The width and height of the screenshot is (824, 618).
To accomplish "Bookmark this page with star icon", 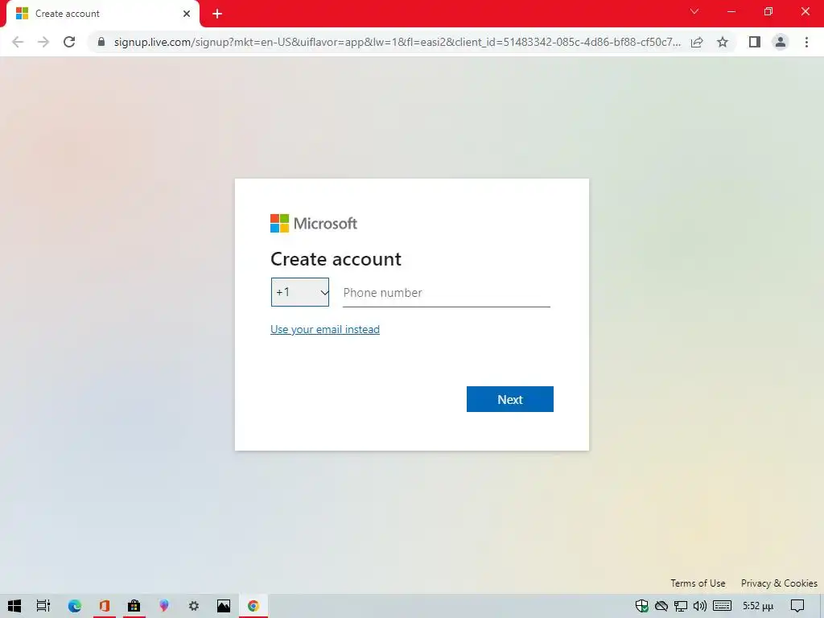I will [x=723, y=42].
